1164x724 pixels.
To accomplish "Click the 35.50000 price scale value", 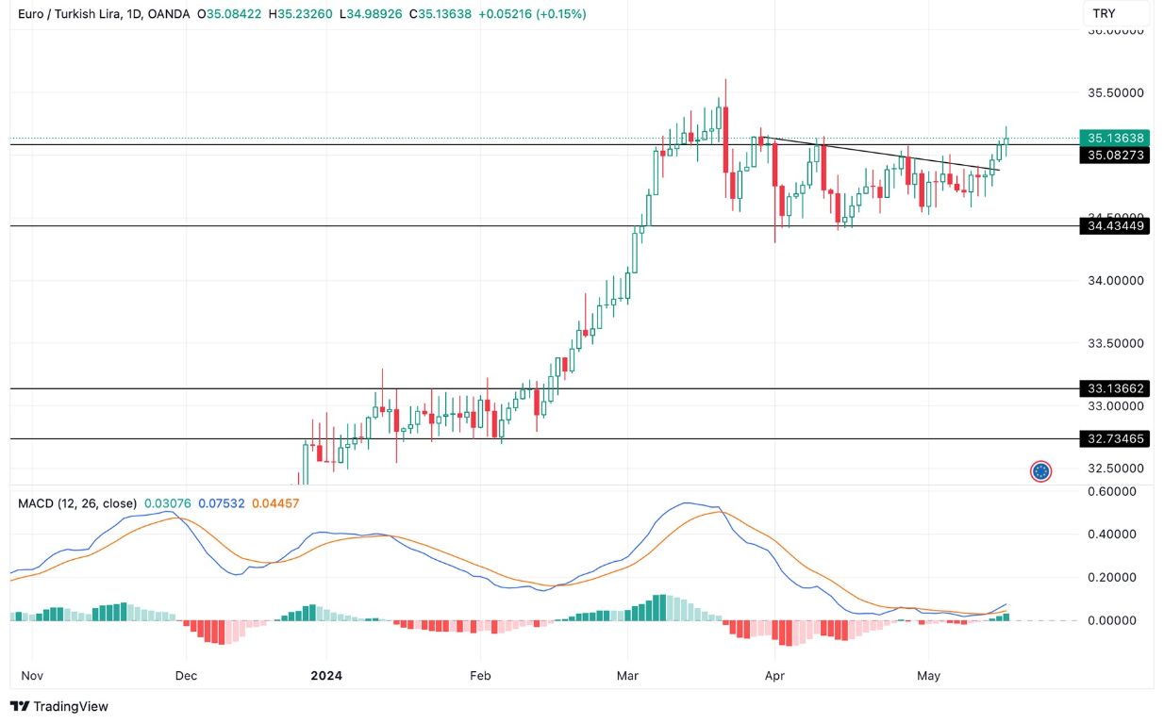I will point(1114,92).
